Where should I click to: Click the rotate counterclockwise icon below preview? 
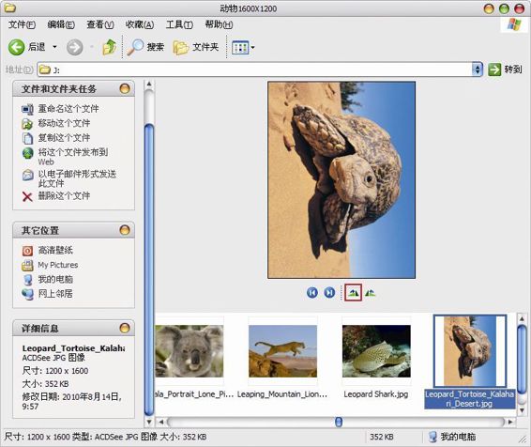tap(371, 292)
